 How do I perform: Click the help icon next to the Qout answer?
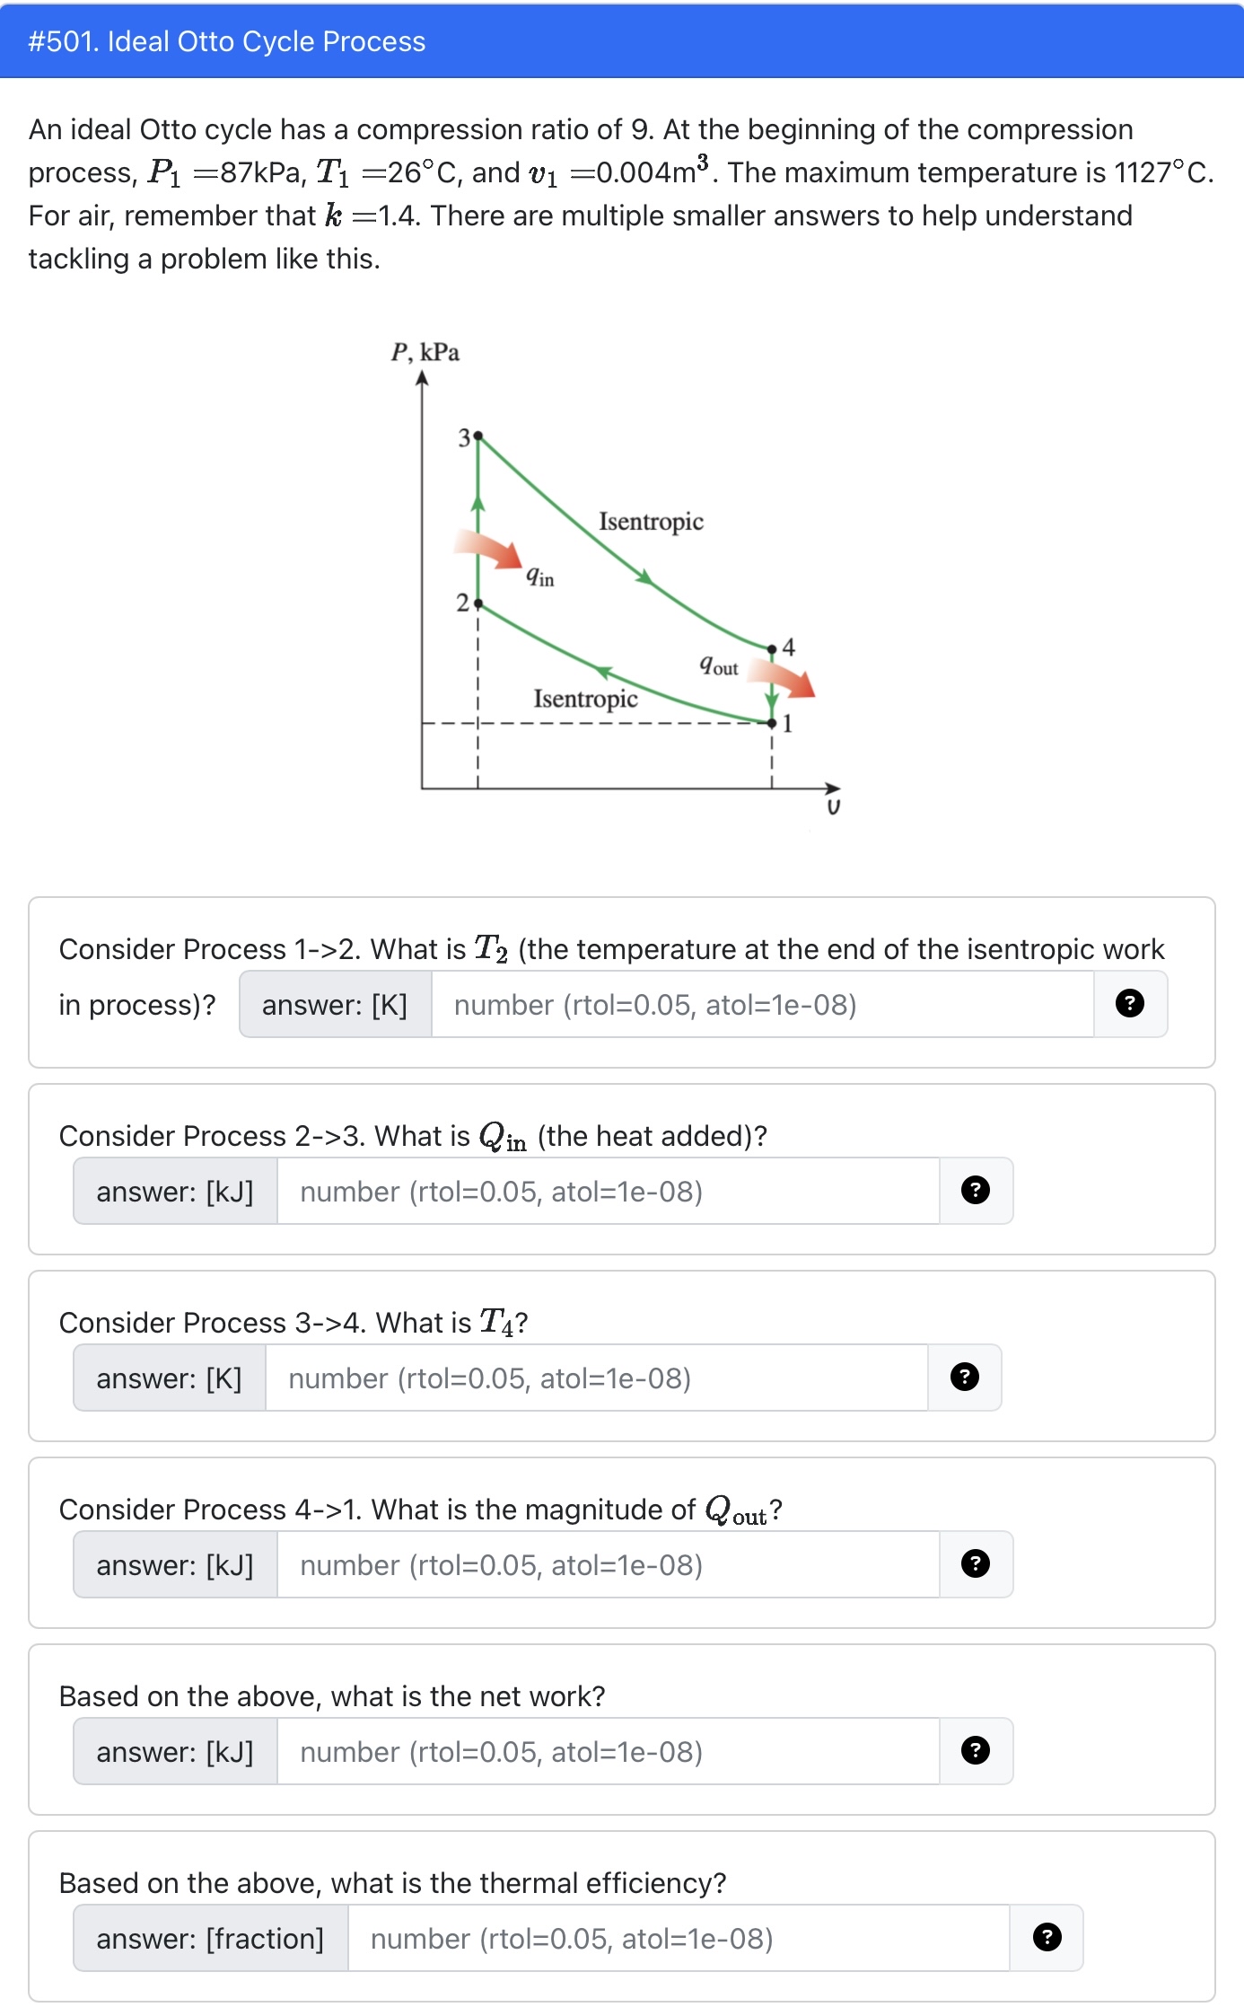[974, 1564]
